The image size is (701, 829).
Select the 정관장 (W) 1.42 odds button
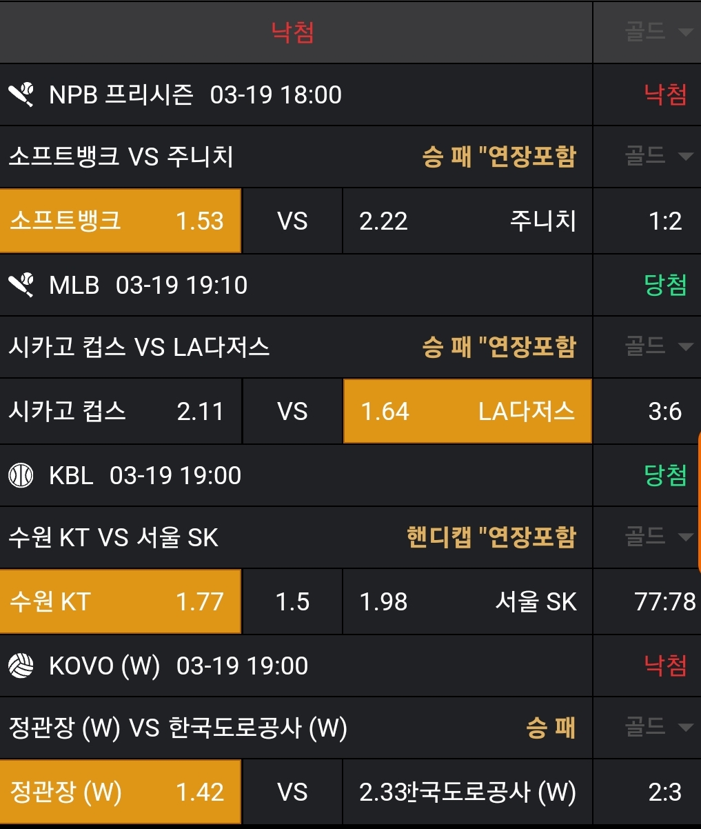(120, 792)
